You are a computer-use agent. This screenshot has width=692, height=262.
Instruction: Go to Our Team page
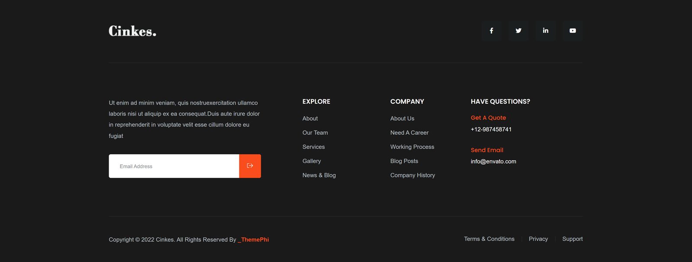point(315,133)
